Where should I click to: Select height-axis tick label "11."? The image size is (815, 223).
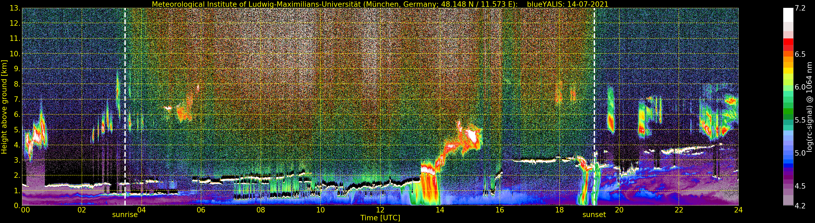coord(15,39)
